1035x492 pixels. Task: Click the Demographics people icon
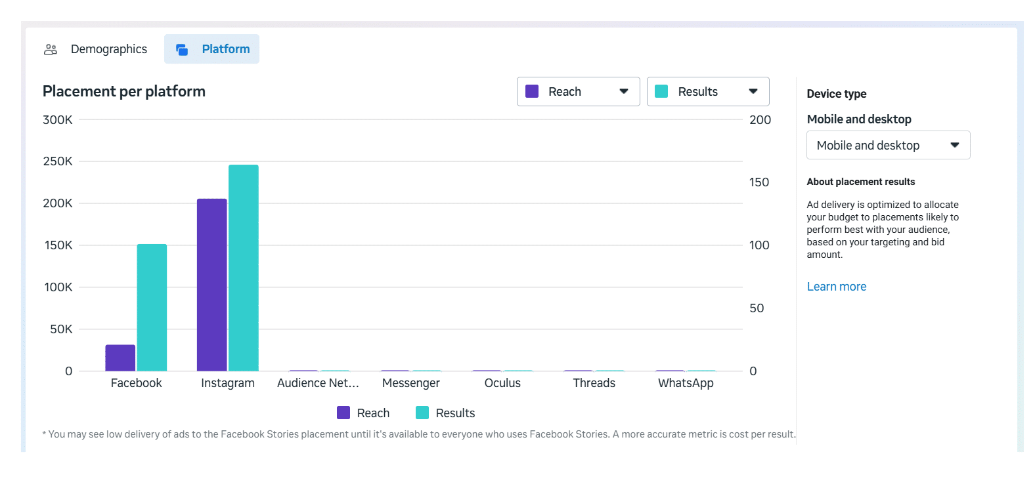[x=51, y=49]
